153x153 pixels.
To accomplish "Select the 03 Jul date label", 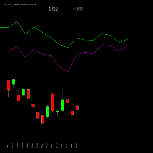I will click(52, 146).
